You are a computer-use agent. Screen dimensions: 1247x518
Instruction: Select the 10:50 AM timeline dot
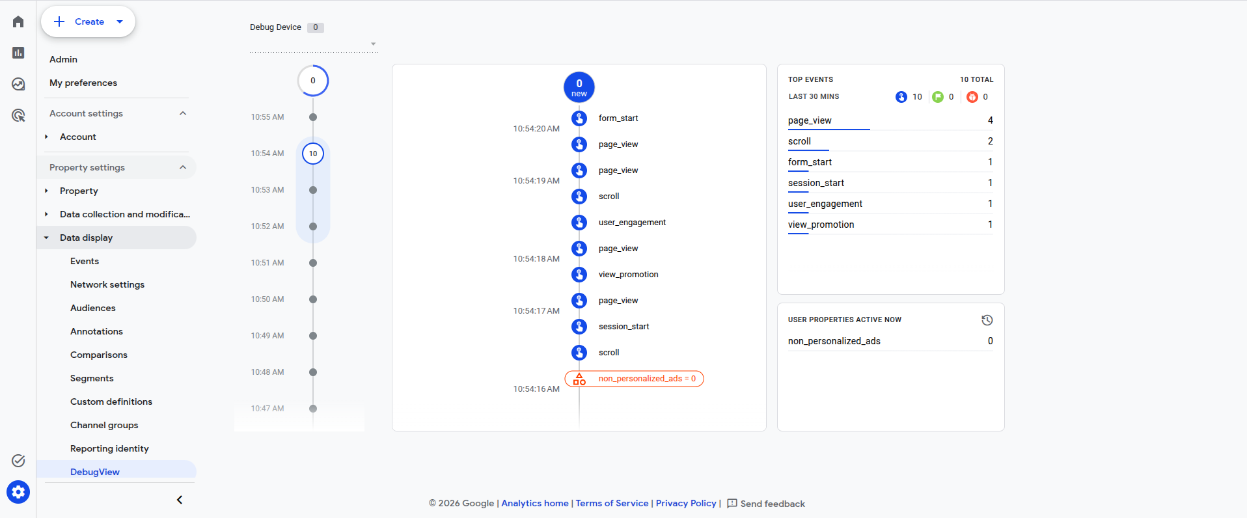[x=313, y=299]
